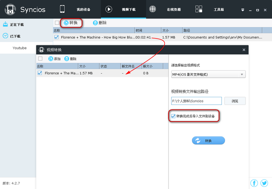Open the Twitter icon link
This screenshot has width=272, height=189.
(x=264, y=183)
